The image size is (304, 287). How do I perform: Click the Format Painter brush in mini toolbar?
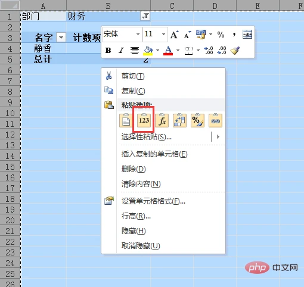(x=235, y=51)
